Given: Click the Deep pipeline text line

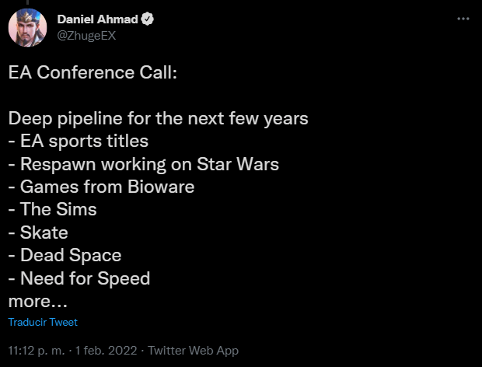Looking at the screenshot, I should tap(159, 119).
